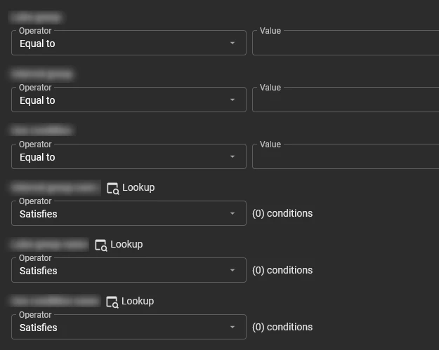Viewport: 439px width, 350px height.
Task: Open the second 'Satisfies' Operator dropdown
Action: 129,271
